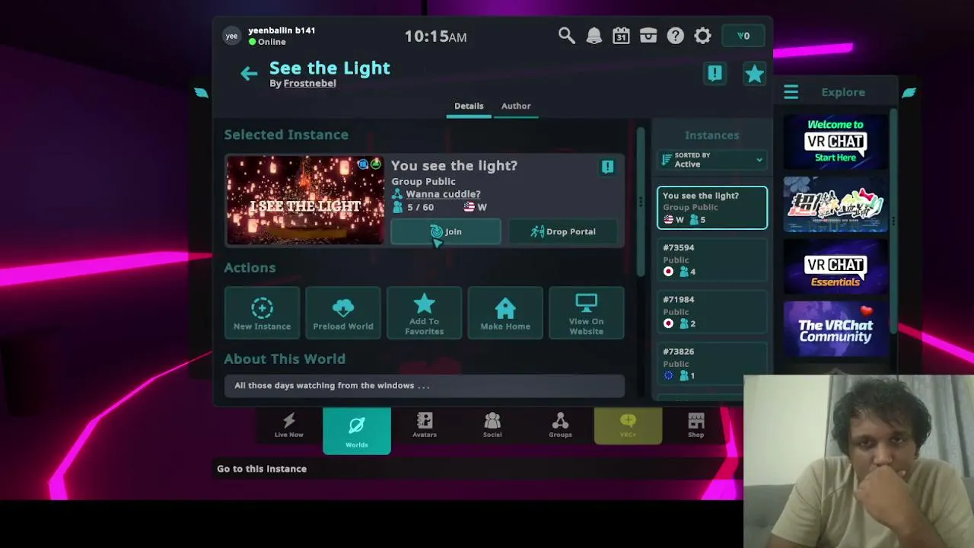The image size is (974, 548).
Task: Open the search magnifier icon
Action: (567, 36)
